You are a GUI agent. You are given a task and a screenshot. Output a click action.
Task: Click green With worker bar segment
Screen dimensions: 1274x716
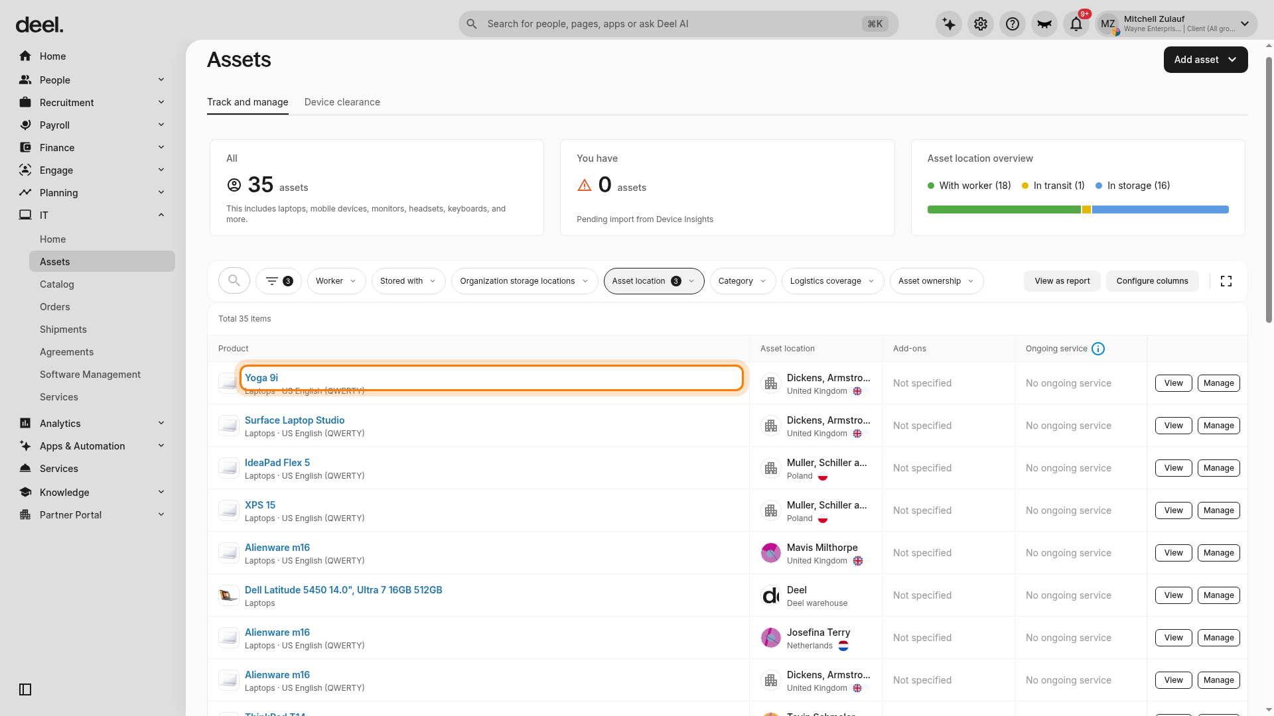coord(1004,209)
